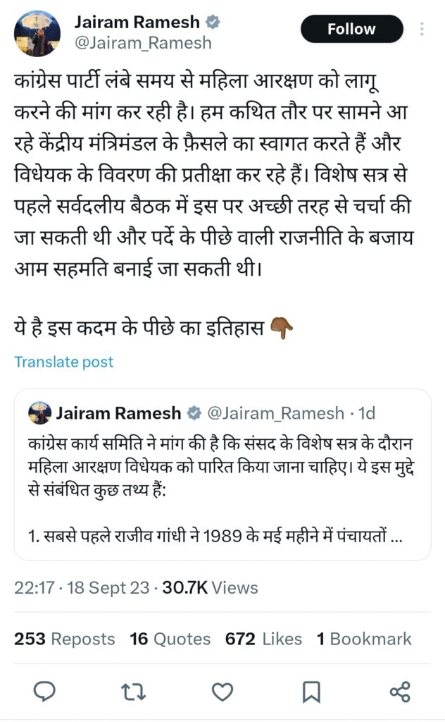Follow Jairam Ramesh

[351, 29]
